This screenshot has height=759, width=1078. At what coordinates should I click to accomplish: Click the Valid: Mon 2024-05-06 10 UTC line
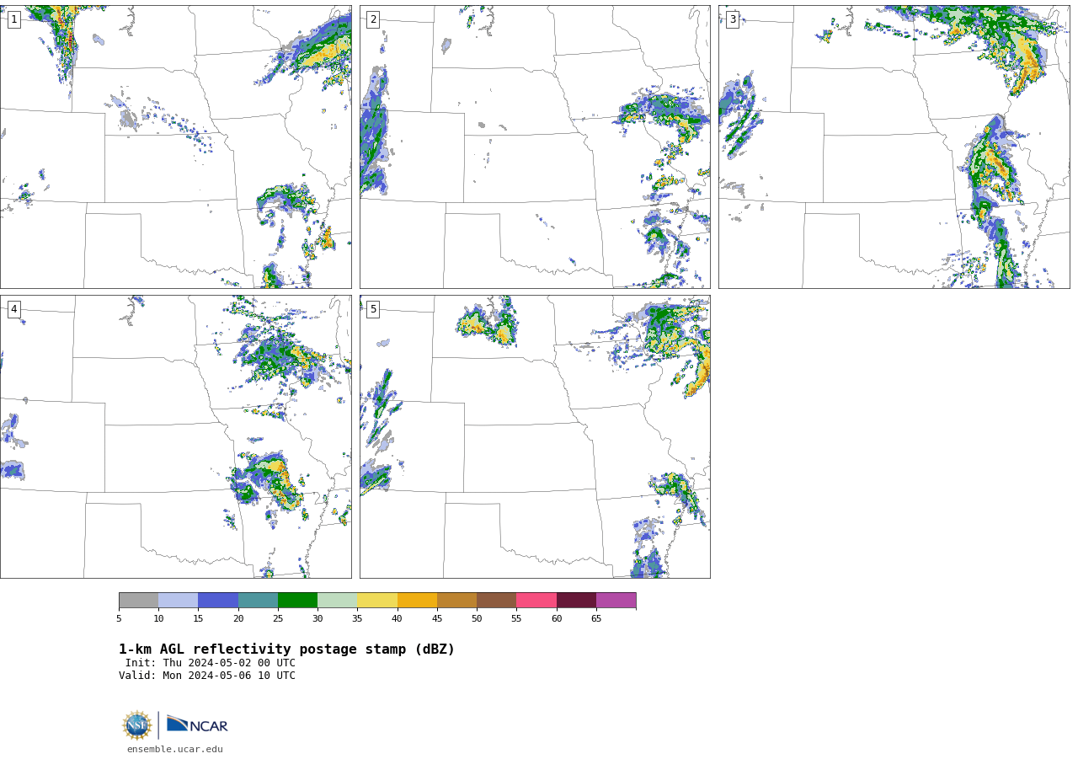pos(207,676)
